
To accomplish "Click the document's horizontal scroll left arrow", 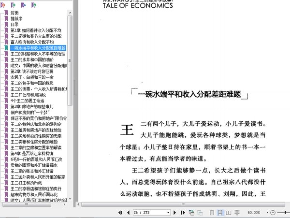I will pyautogui.click(x=78, y=204).
